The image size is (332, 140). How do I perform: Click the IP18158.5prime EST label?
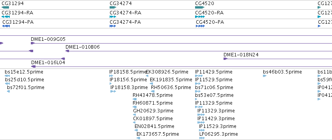tap(128, 72)
